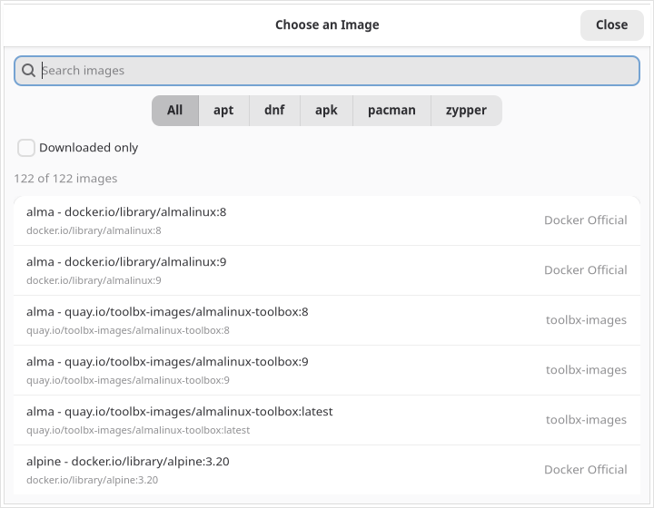Filter images by pacman
Viewport: 654px width, 508px height.
click(391, 111)
